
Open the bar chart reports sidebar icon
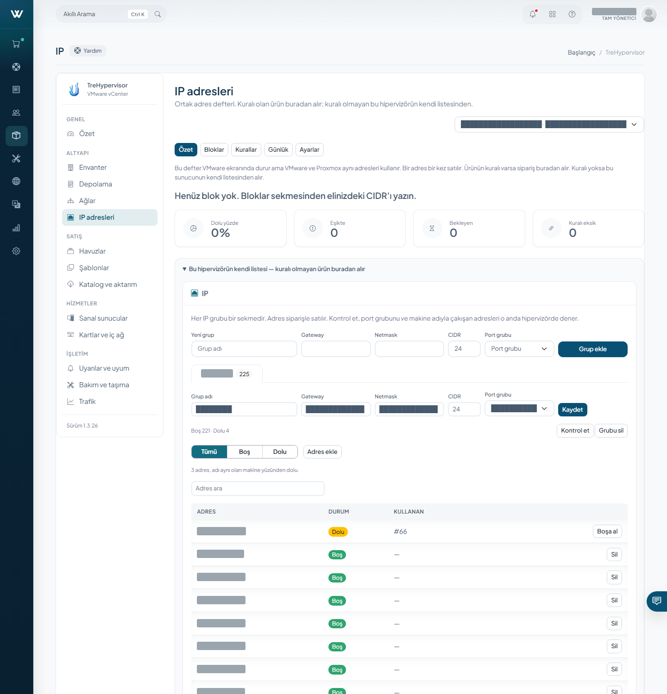point(16,228)
